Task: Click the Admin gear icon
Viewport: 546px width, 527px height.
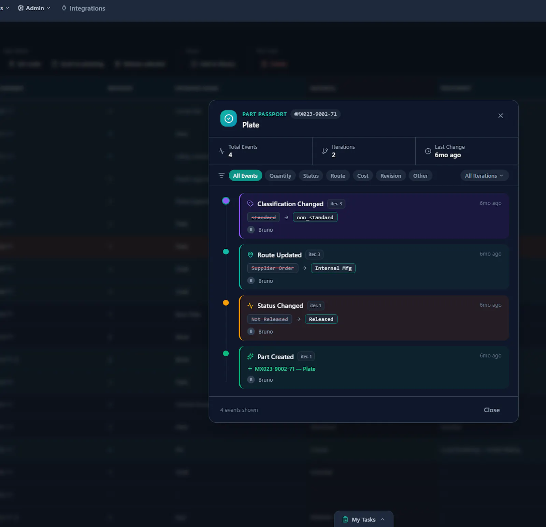Action: [21, 8]
